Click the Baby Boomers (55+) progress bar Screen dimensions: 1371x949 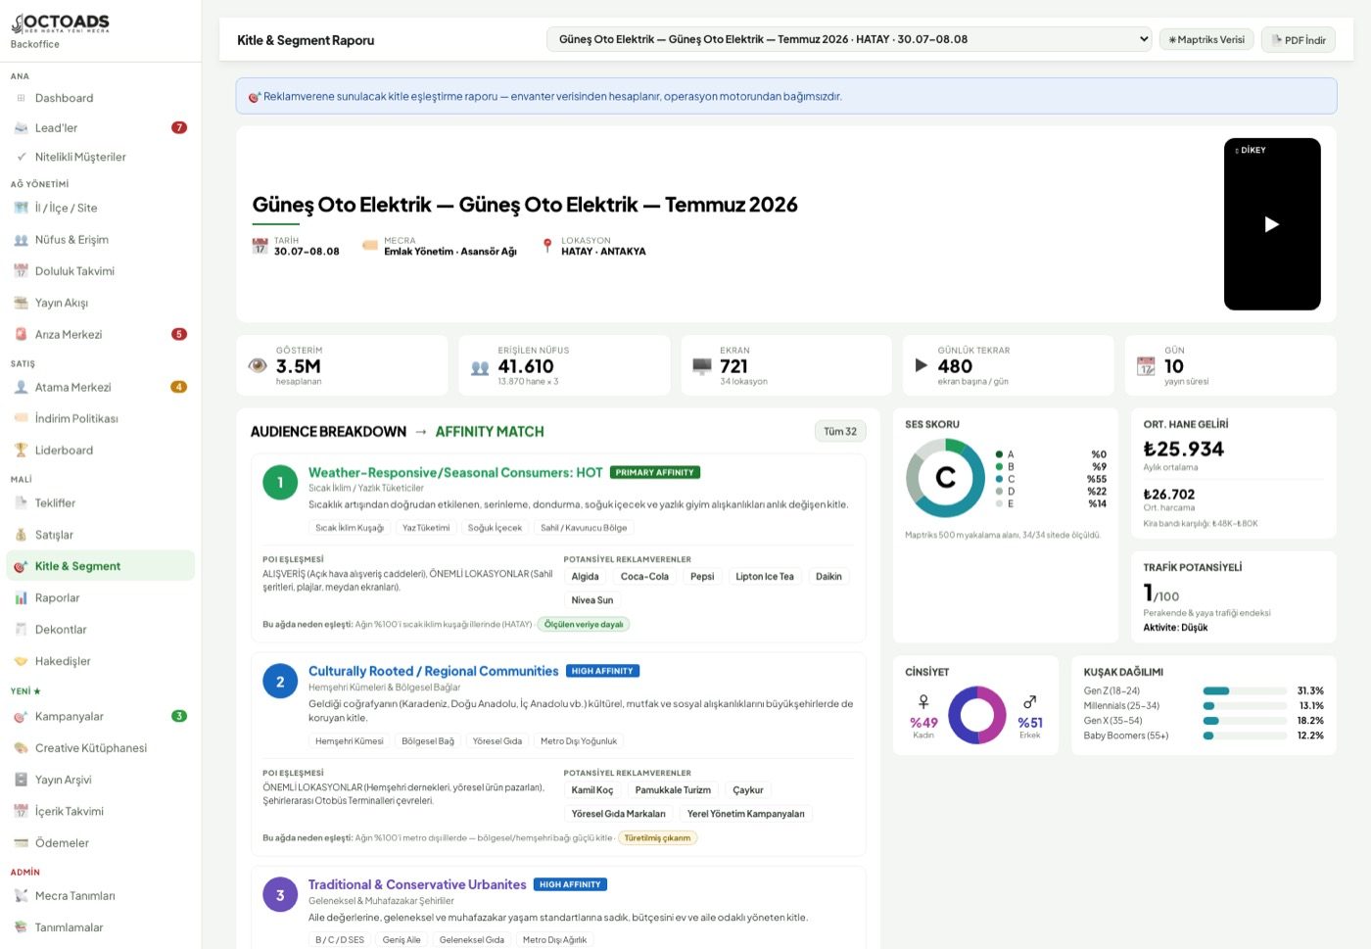tap(1245, 735)
